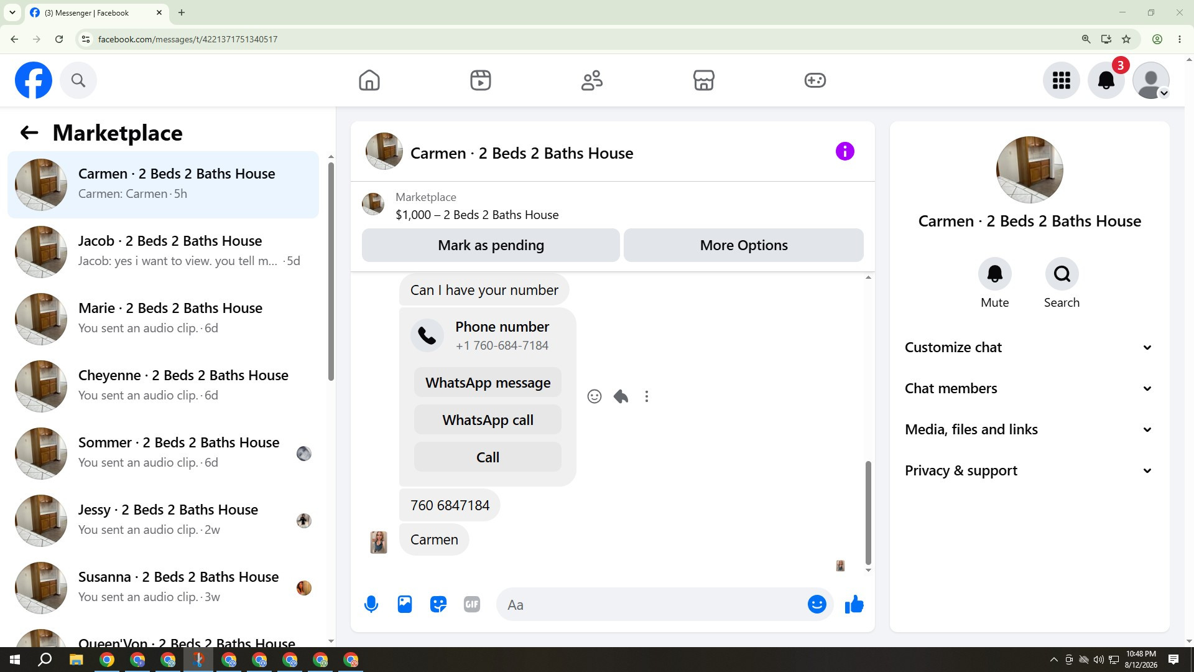1194x672 pixels.
Task: Open File Explorer from the taskbar
Action: click(76, 660)
